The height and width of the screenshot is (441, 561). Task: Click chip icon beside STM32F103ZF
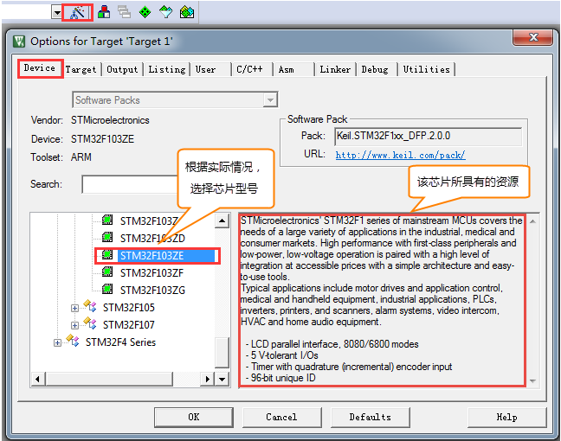click(107, 272)
